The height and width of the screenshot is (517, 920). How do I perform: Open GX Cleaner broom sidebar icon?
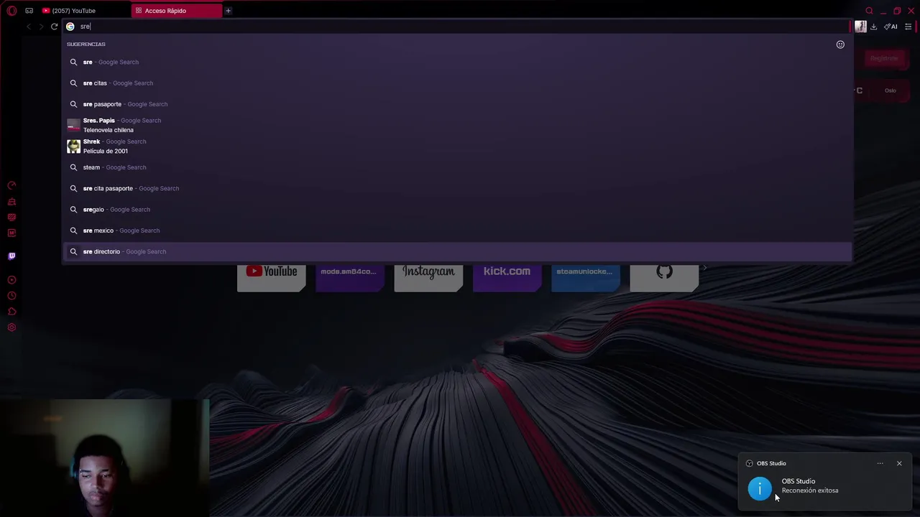tap(11, 202)
